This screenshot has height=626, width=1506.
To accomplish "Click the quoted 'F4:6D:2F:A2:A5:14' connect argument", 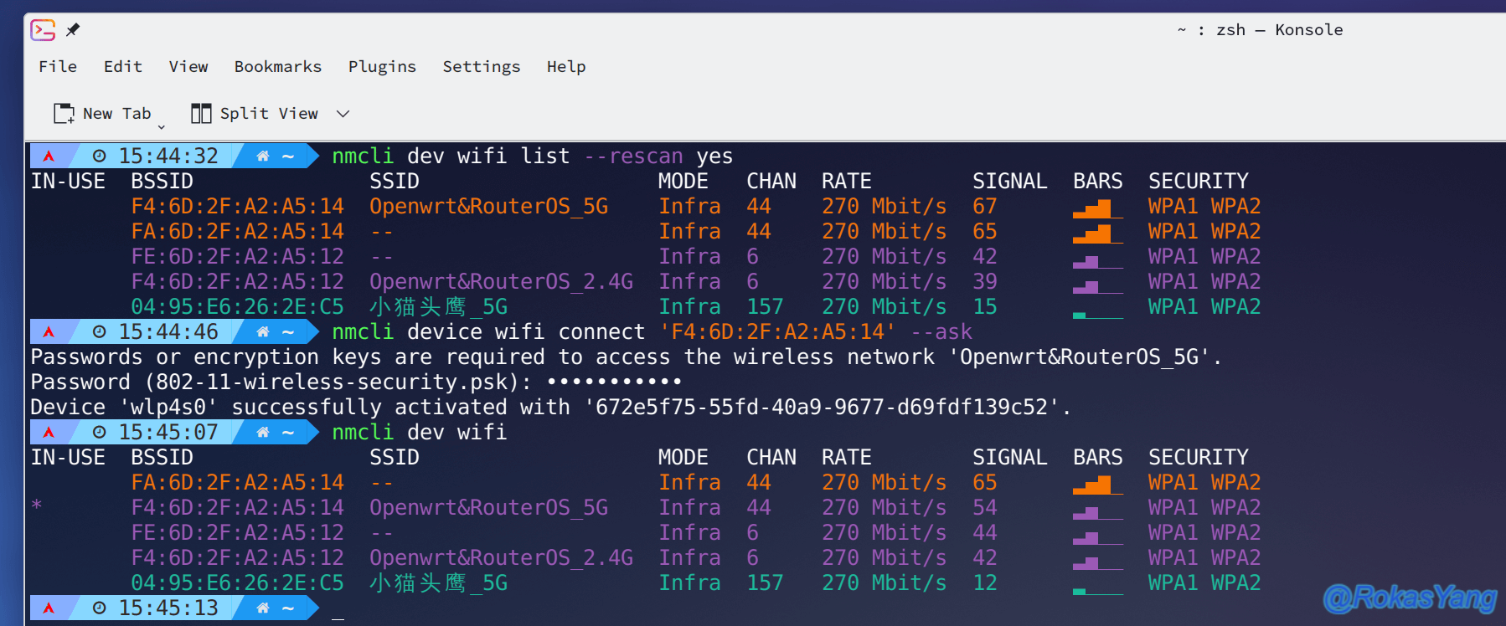I will point(777,331).
